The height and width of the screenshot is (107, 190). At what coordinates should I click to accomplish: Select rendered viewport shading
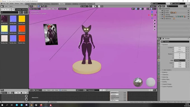153,9
